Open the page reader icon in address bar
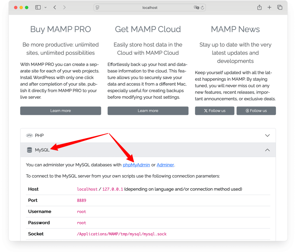 click(x=97, y=8)
